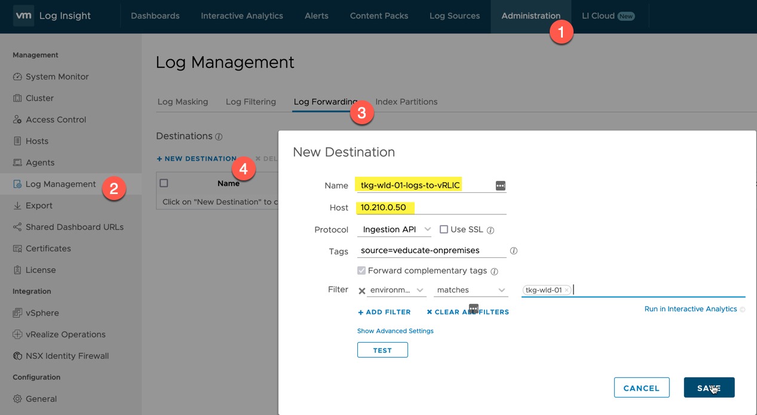Click the License sidebar icon
757x415 pixels.
pyautogui.click(x=17, y=270)
